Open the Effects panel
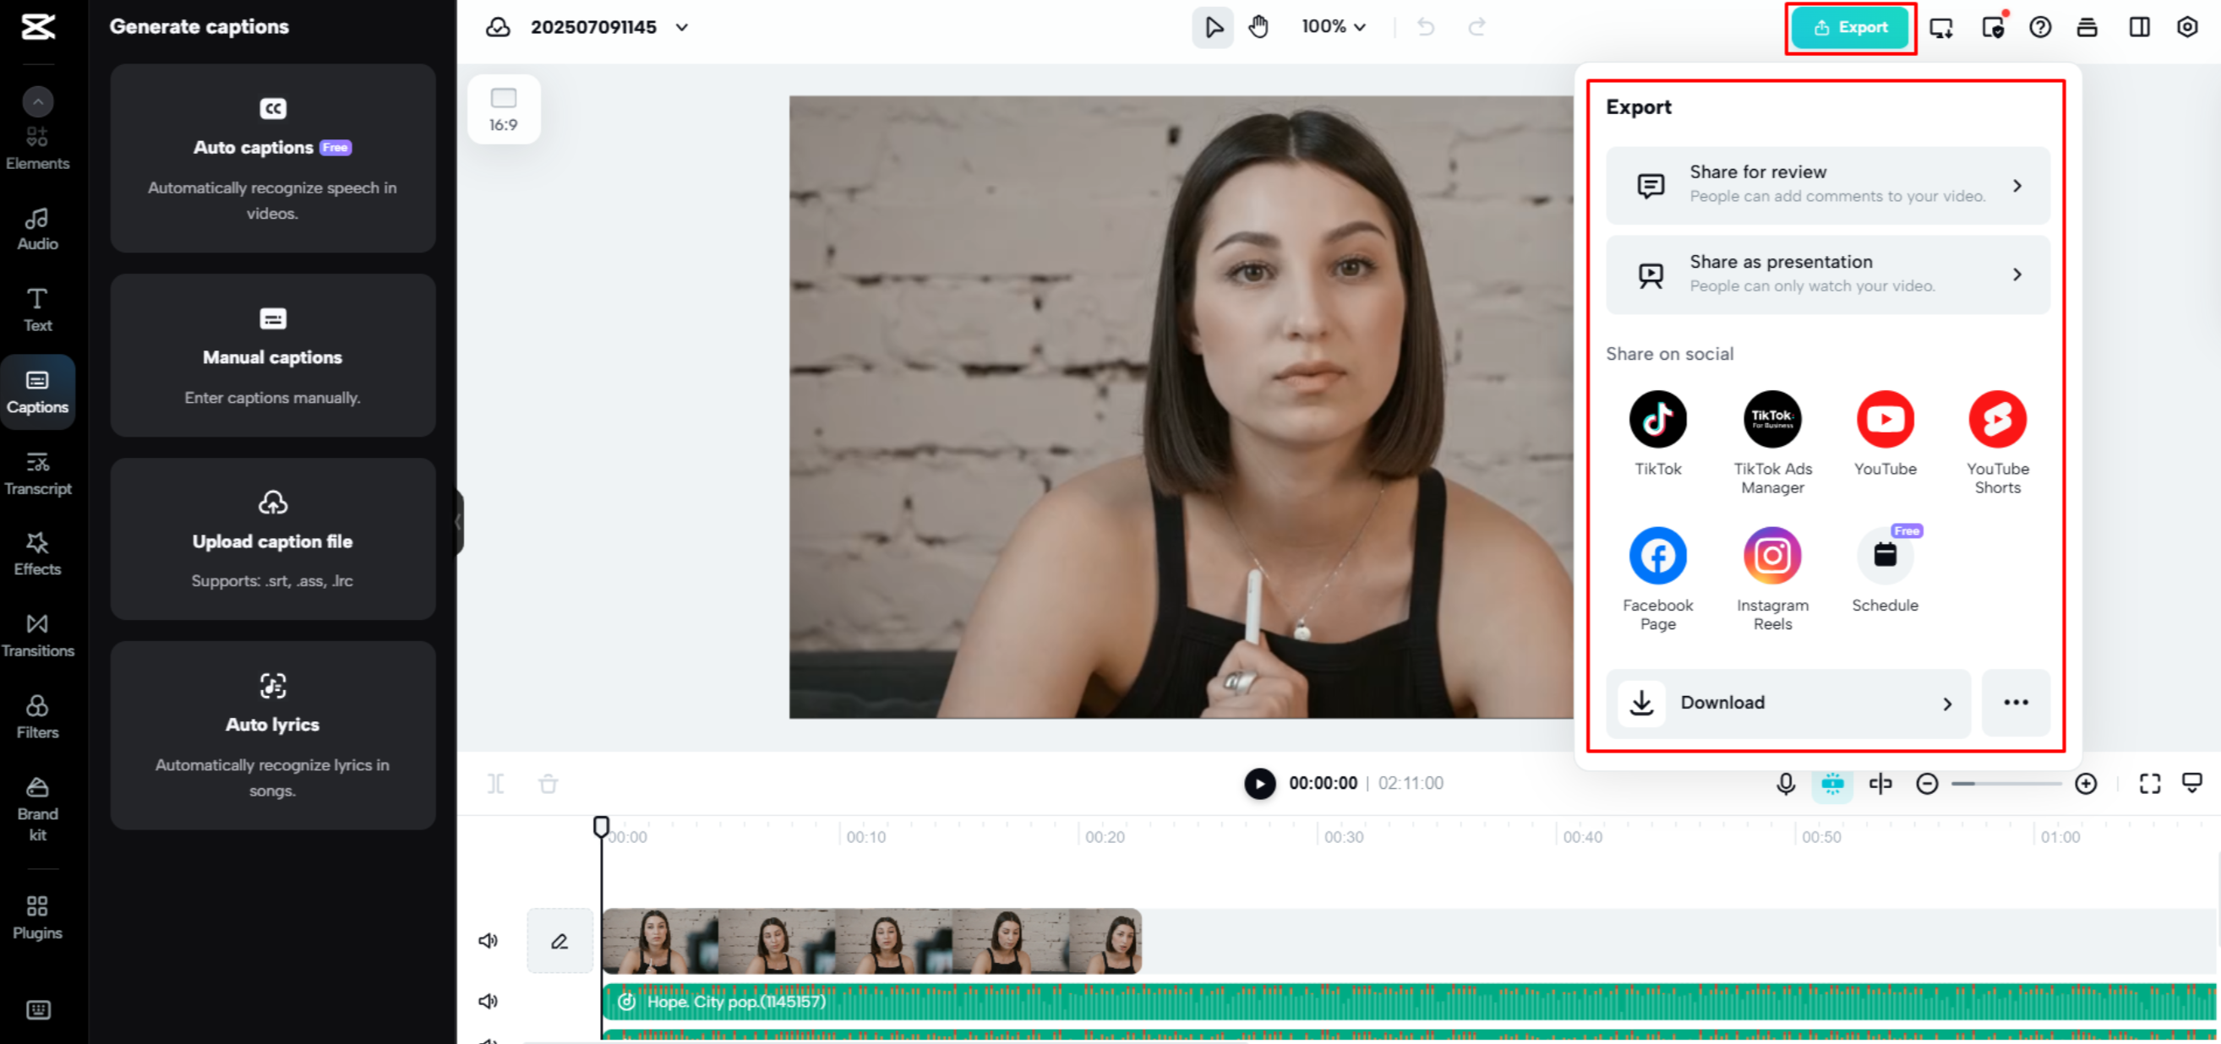 38,553
